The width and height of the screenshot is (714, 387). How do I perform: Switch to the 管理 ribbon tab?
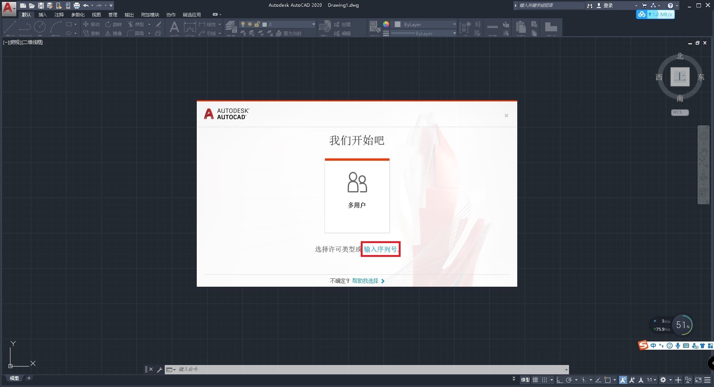pos(113,15)
